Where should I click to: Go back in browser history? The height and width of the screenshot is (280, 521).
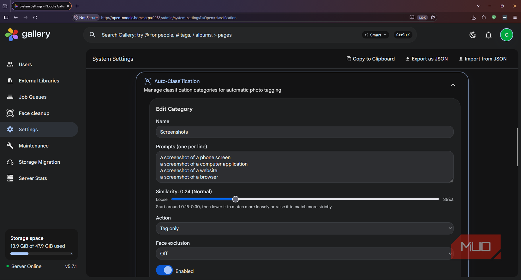coord(16,17)
